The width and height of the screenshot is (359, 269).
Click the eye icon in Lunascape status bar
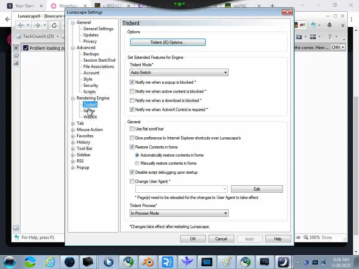pyautogui.click(x=298, y=237)
